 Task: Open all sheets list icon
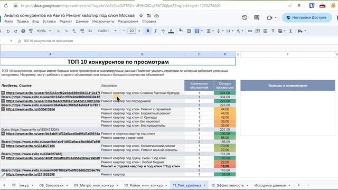point(14,185)
